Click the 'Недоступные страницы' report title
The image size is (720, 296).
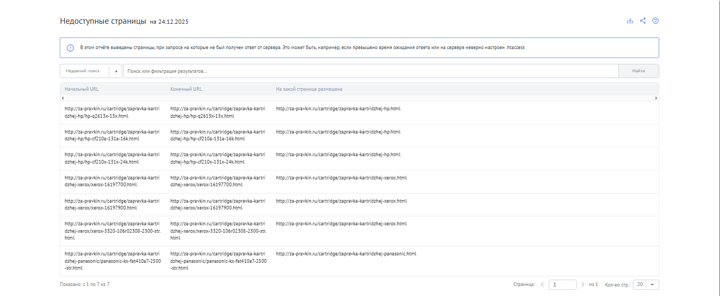103,21
